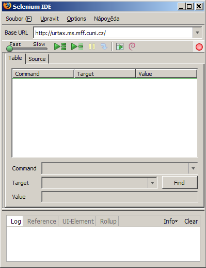Expand the Target dropdown arrow
206x268 pixels.
coord(152,183)
